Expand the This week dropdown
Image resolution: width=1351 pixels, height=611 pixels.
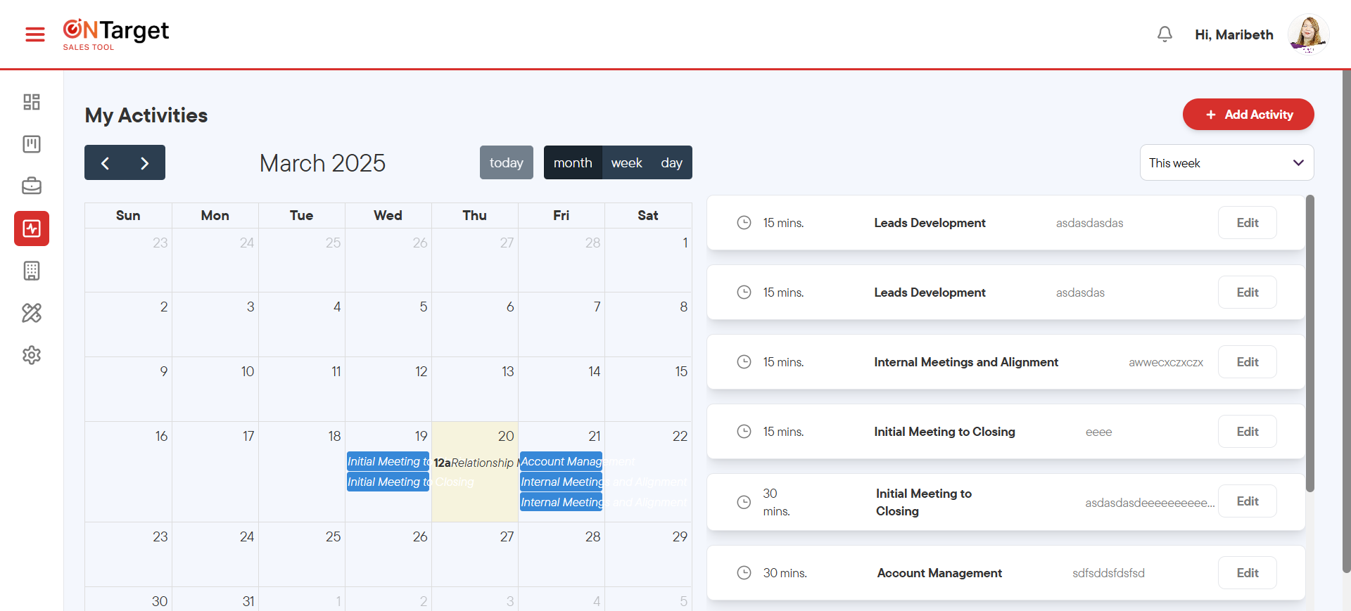coord(1226,163)
